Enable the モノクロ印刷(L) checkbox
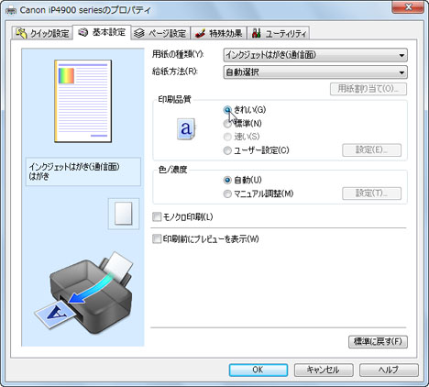 click(157, 217)
